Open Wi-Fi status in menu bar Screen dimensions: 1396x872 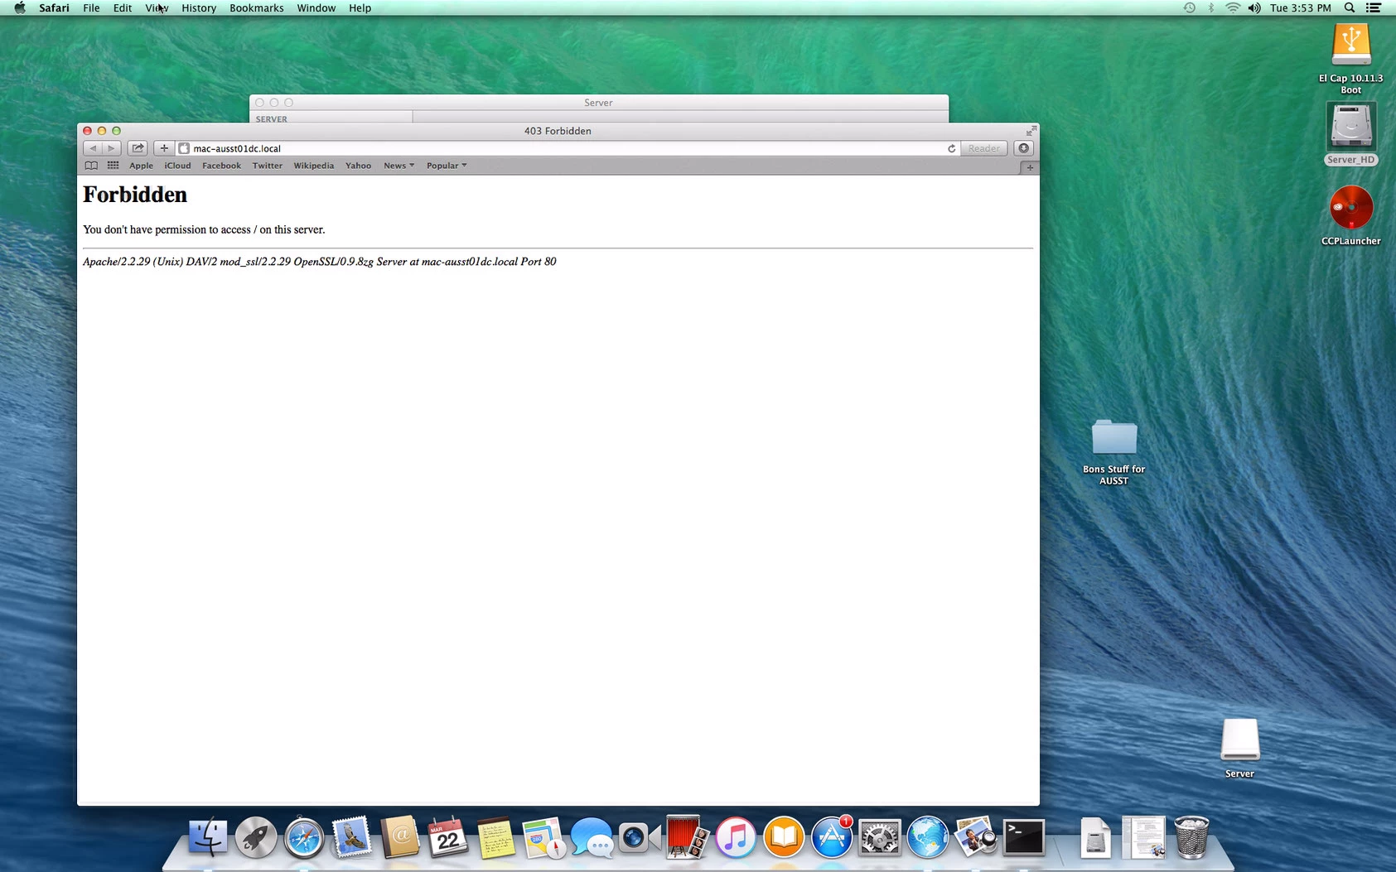coord(1233,7)
